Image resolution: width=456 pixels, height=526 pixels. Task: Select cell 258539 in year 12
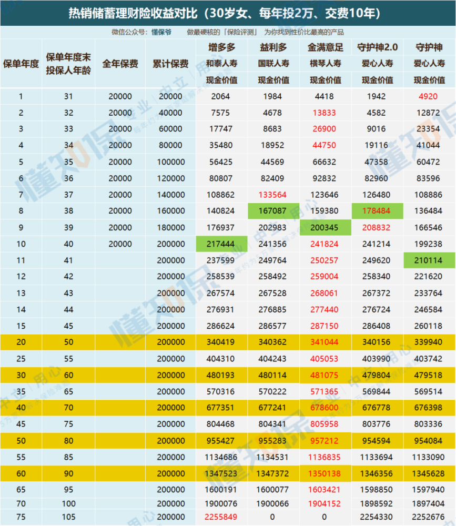pyautogui.click(x=220, y=277)
